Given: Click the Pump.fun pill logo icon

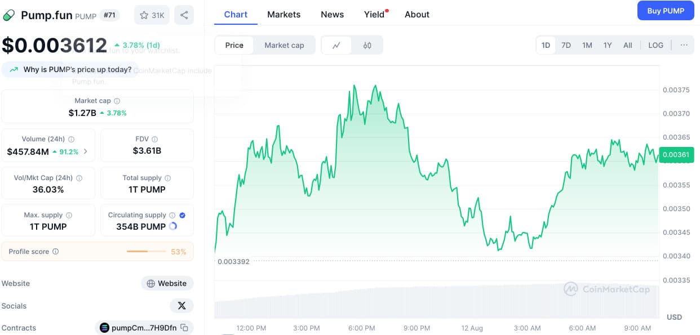Looking at the screenshot, I should [x=9, y=15].
